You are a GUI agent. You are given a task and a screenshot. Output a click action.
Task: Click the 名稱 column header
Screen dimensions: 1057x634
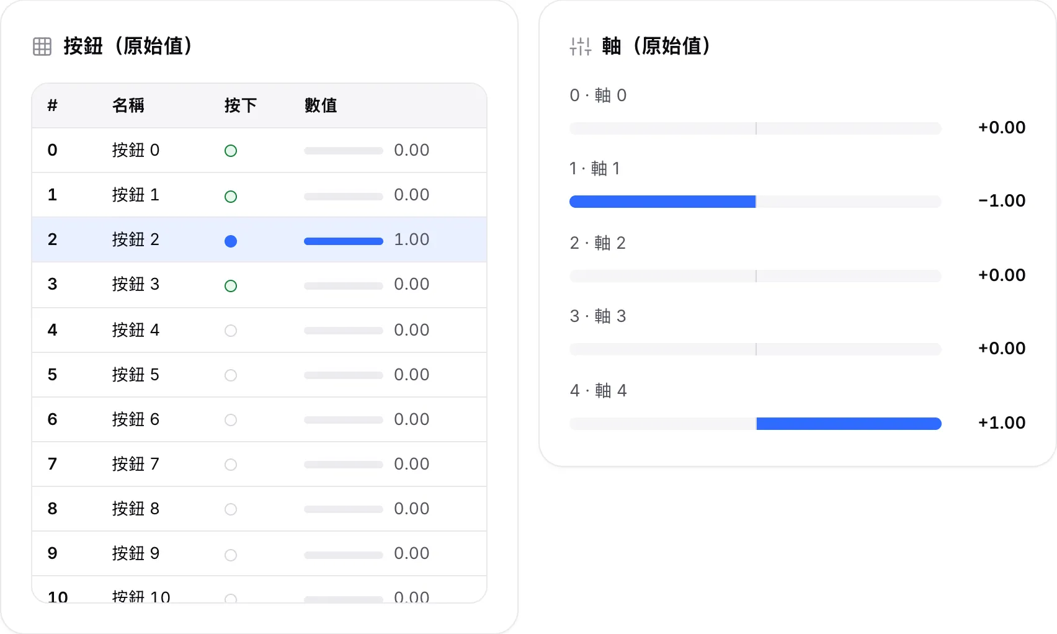pos(128,105)
